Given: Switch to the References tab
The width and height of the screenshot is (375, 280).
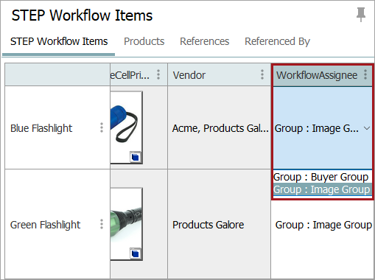Looking at the screenshot, I should click(x=205, y=41).
